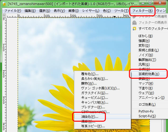This screenshot has height=132, width=168.
Task: Click the すべてのフィルター reset icon
Action: (134, 29)
